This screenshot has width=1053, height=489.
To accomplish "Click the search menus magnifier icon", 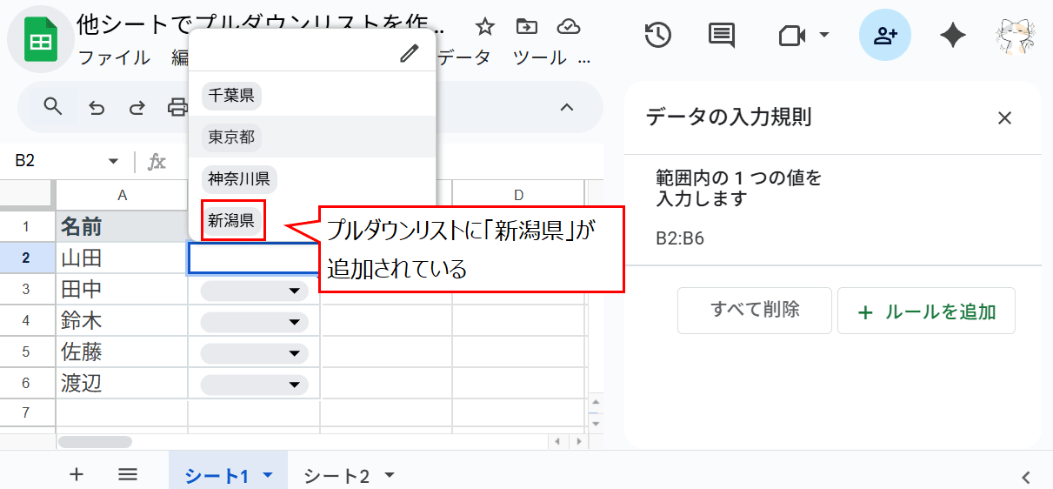I will [x=53, y=107].
